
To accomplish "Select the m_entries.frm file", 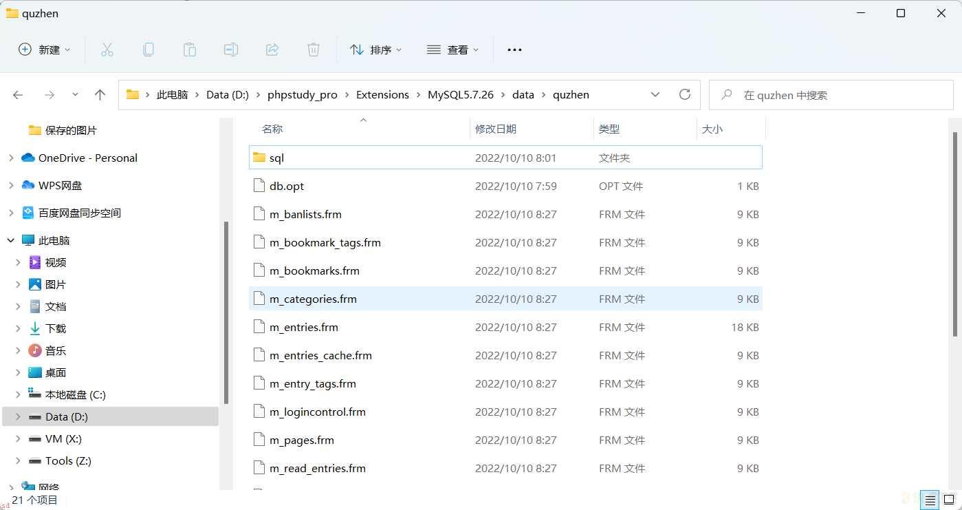I will pos(505,327).
